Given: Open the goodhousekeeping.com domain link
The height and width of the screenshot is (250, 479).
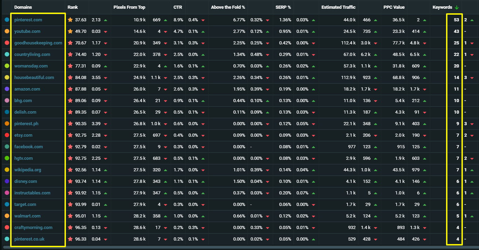Looking at the screenshot, I should pos(38,43).
